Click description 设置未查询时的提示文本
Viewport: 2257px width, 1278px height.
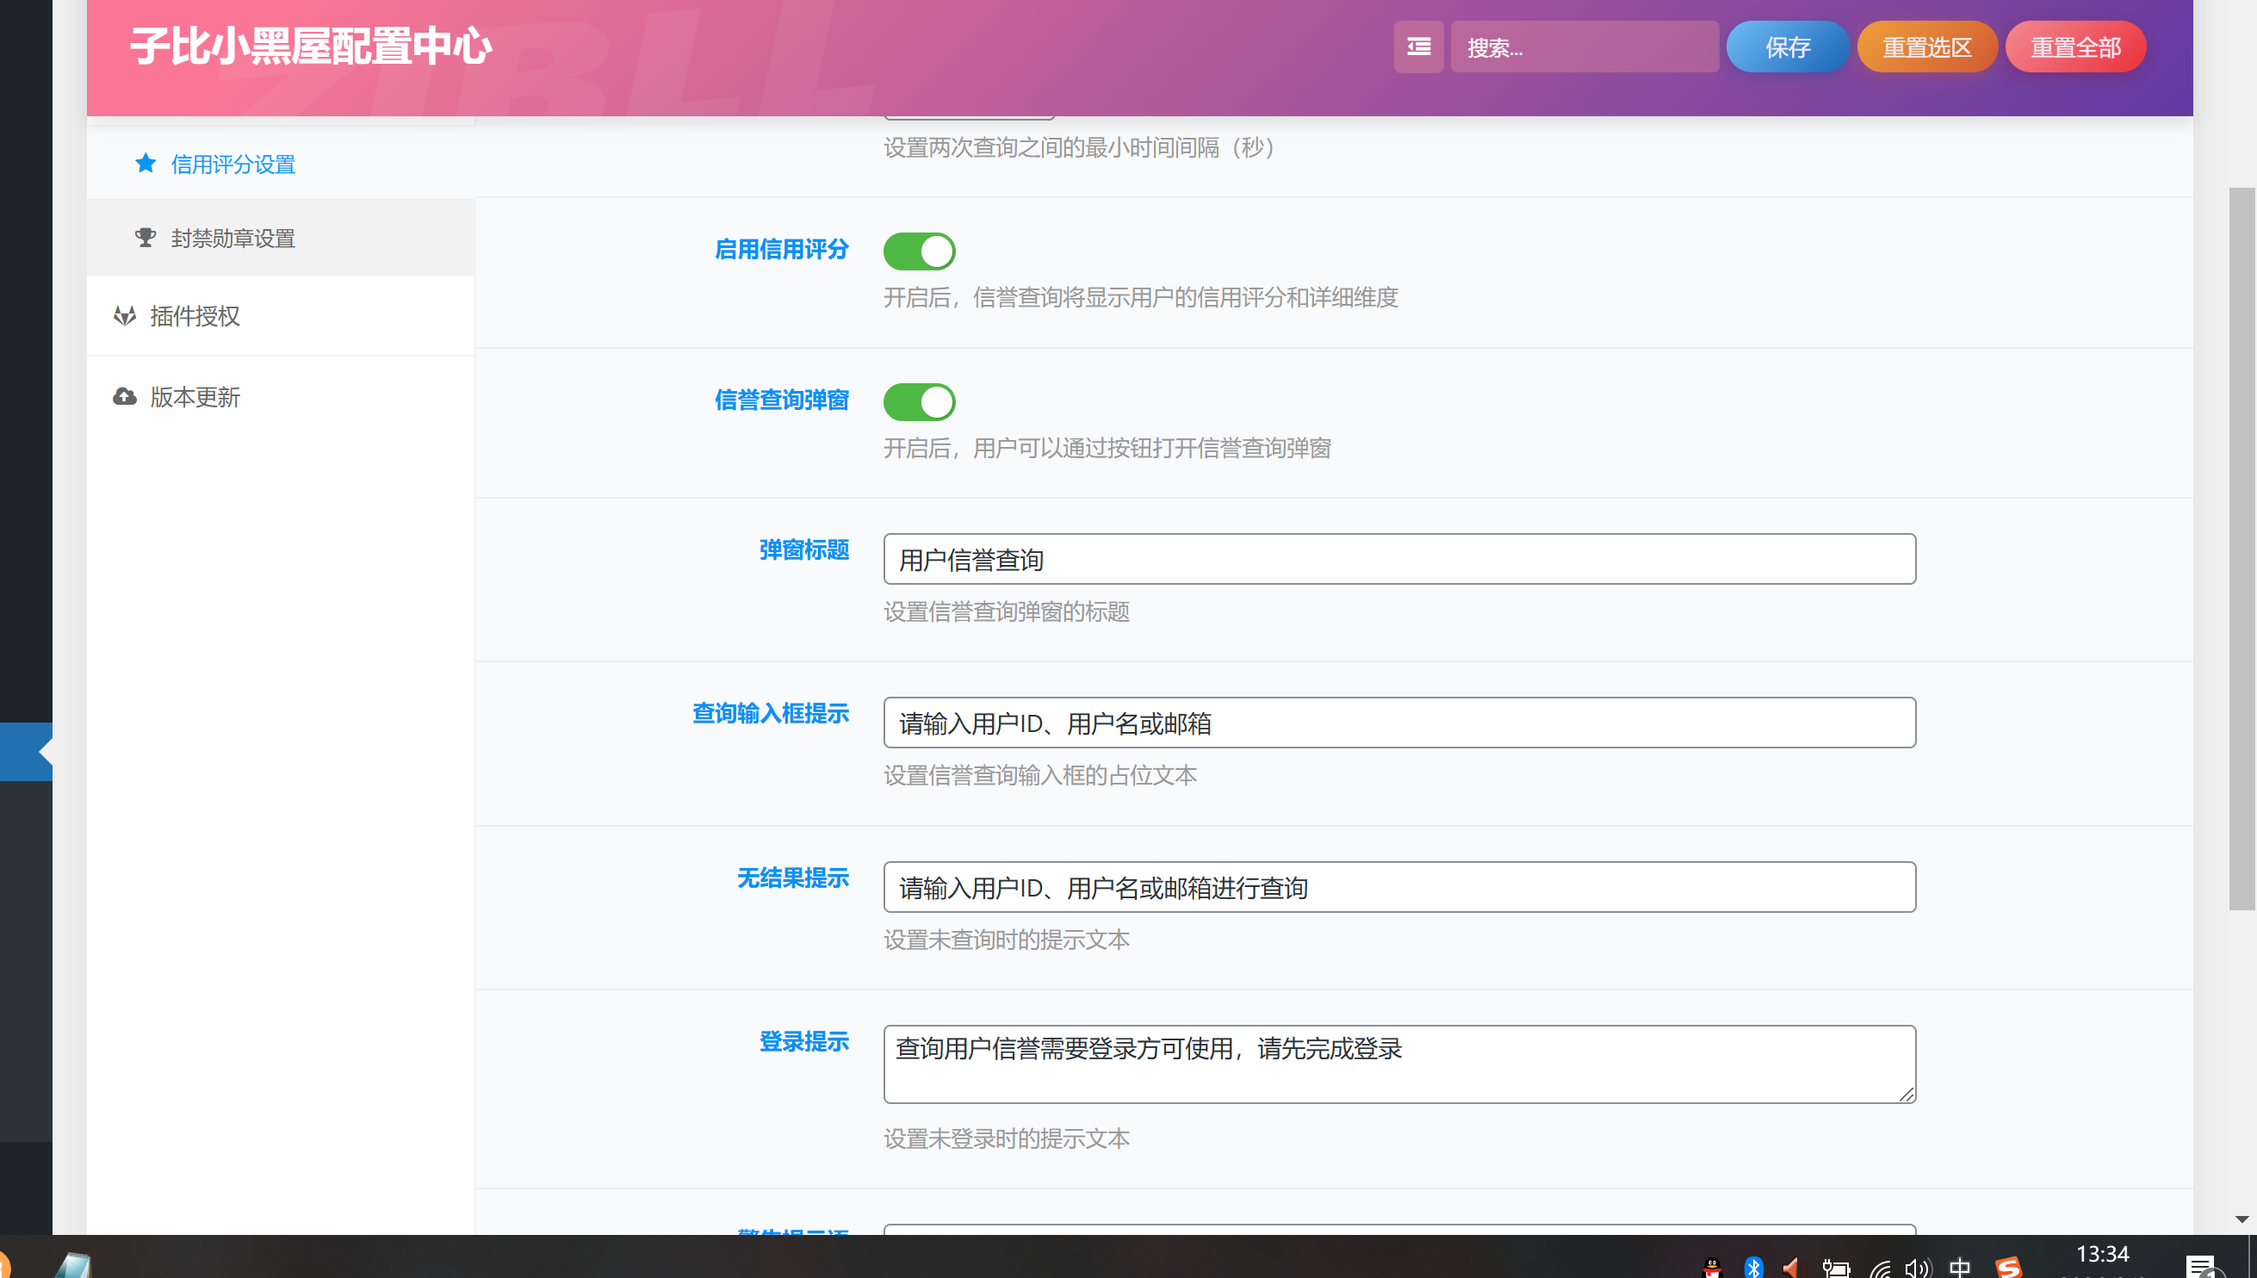tap(1006, 940)
